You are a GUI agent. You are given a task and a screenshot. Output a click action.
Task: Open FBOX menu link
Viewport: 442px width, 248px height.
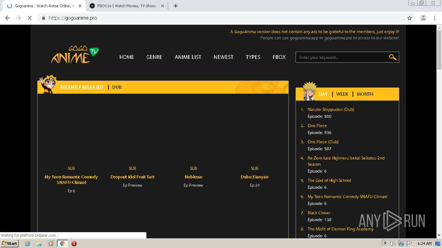tap(279, 57)
